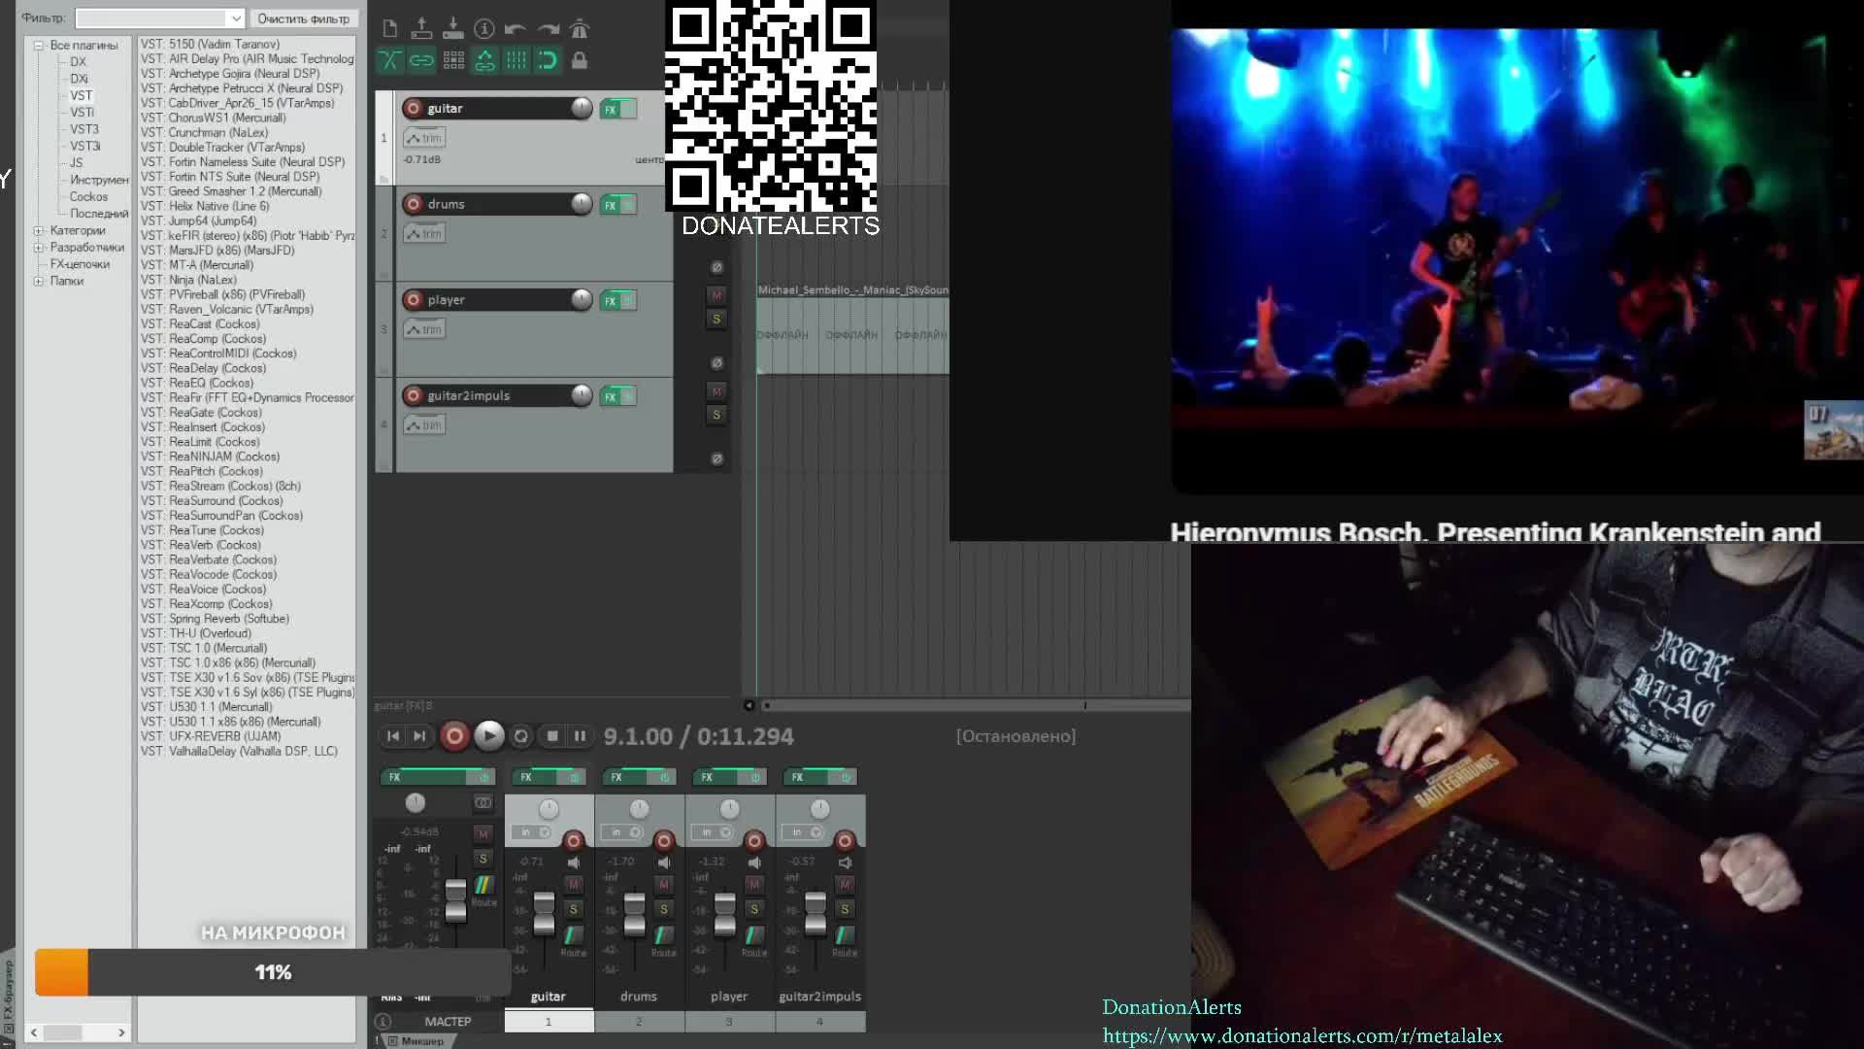This screenshot has width=1864, height=1049.
Task: Click the Record button in transport bar
Action: coord(453,736)
